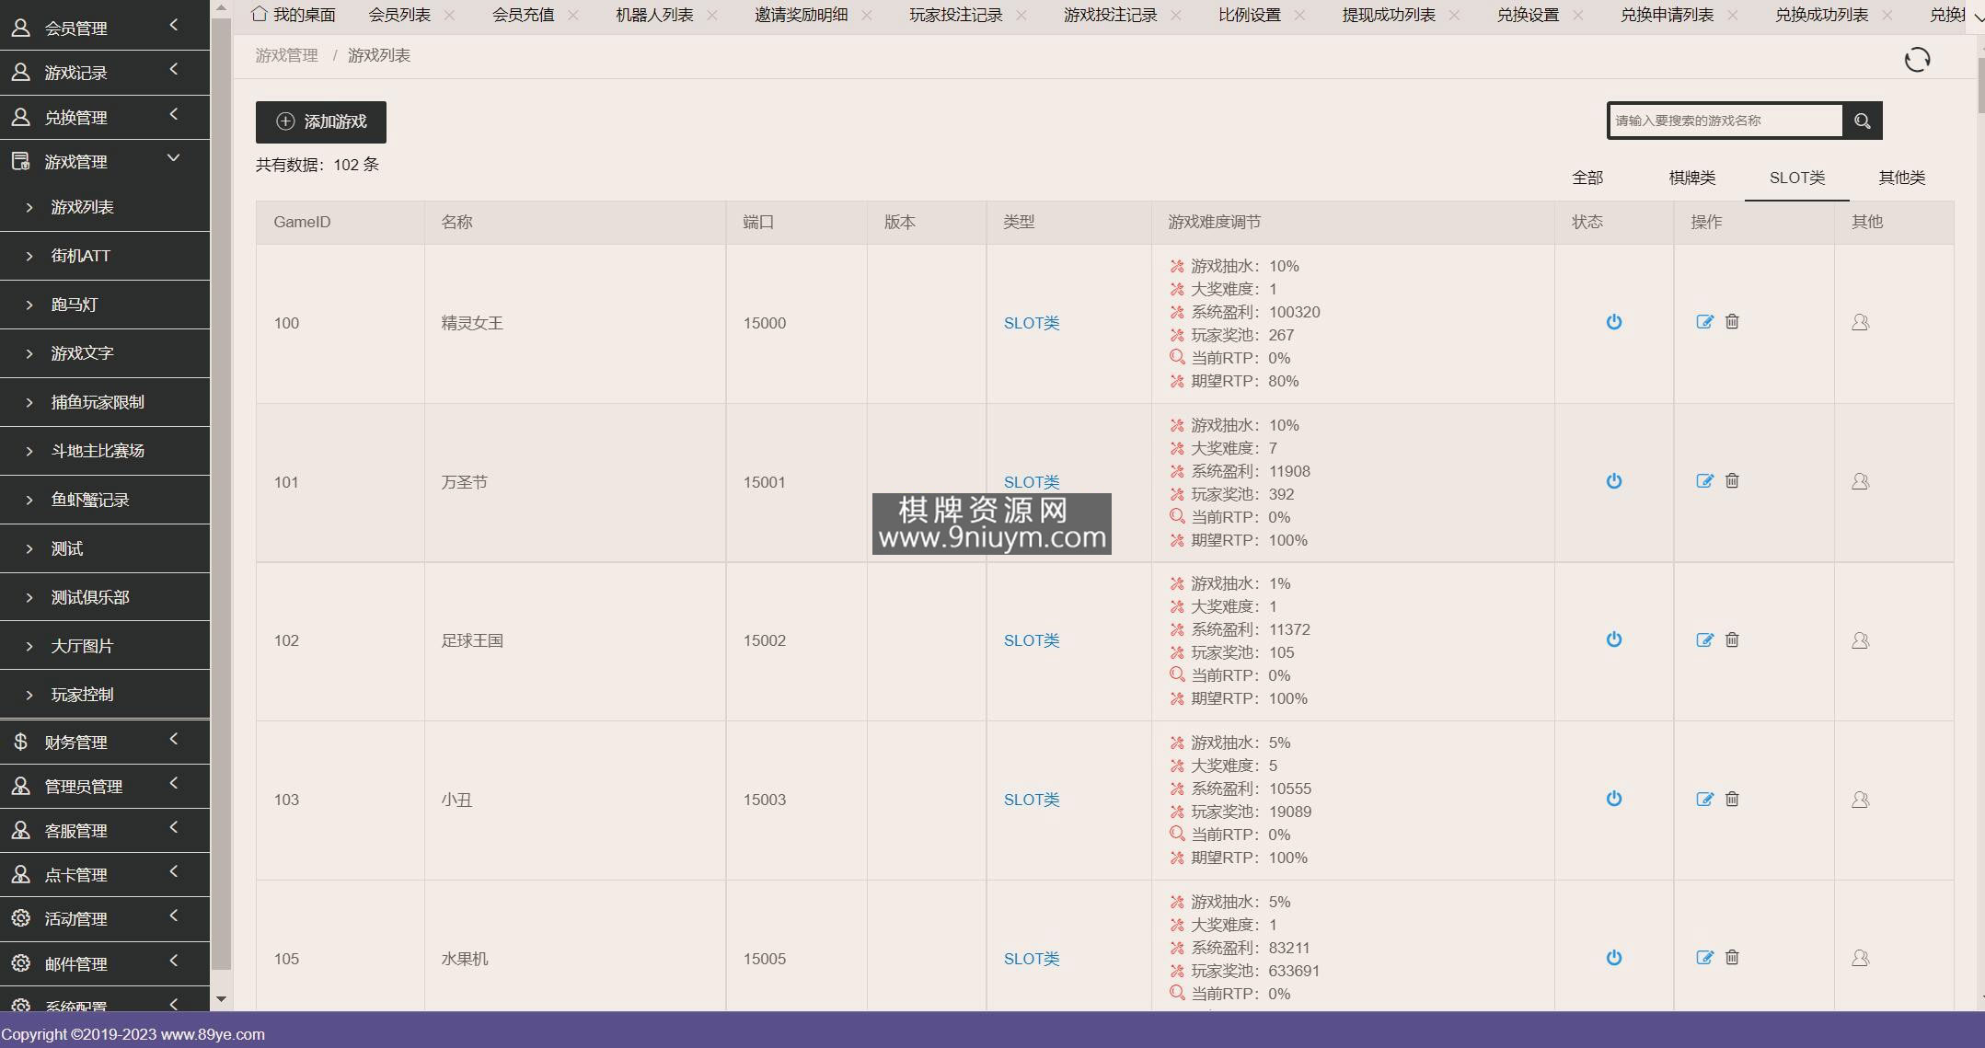Click edit icon for 小丑 game

[x=1704, y=800]
